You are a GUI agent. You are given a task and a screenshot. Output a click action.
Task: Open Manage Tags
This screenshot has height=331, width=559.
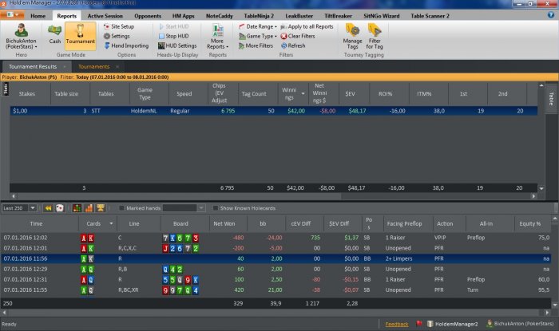coord(352,37)
